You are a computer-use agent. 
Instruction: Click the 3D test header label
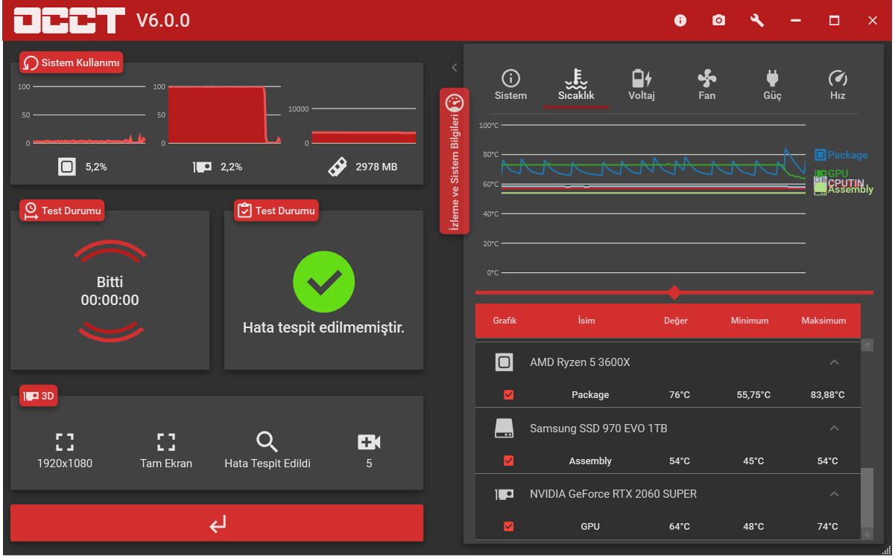pos(39,396)
